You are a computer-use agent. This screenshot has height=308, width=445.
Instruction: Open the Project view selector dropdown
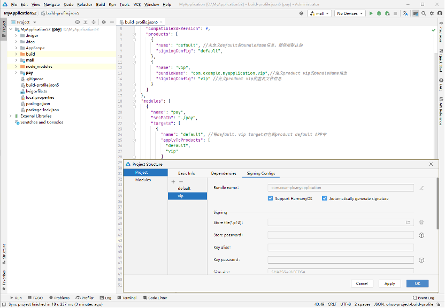click(24, 22)
